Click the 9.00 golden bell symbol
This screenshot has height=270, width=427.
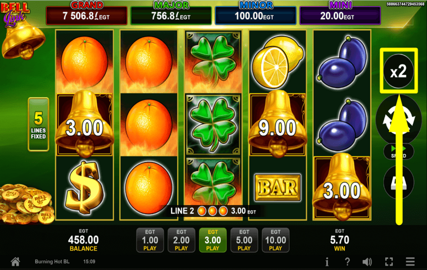tap(277, 124)
